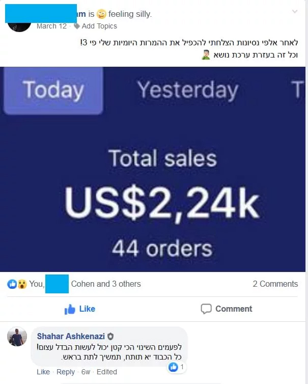This screenshot has height=384, width=308.
Task: Toggle the thumbs-up Like button on post
Action: tap(79, 309)
